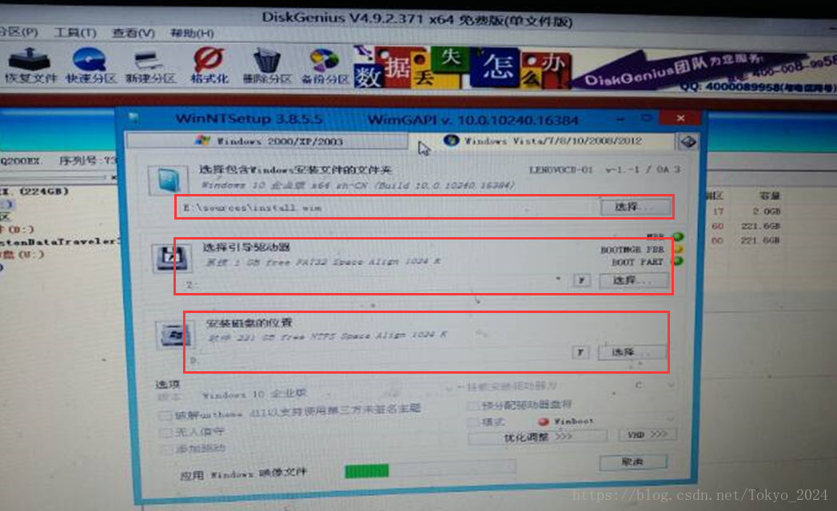The width and height of the screenshot is (837, 511).
Task: Click the 2.0GB capacity cell in DiskGenius
Action: (767, 212)
